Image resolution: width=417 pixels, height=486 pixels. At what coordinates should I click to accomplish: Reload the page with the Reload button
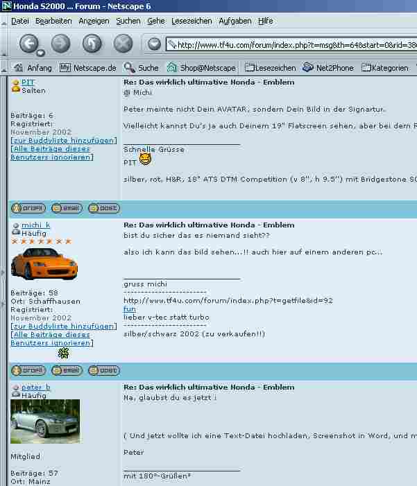tap(92, 44)
